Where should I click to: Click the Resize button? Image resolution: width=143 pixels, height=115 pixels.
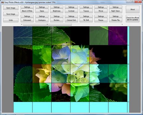[x=101, y=20]
